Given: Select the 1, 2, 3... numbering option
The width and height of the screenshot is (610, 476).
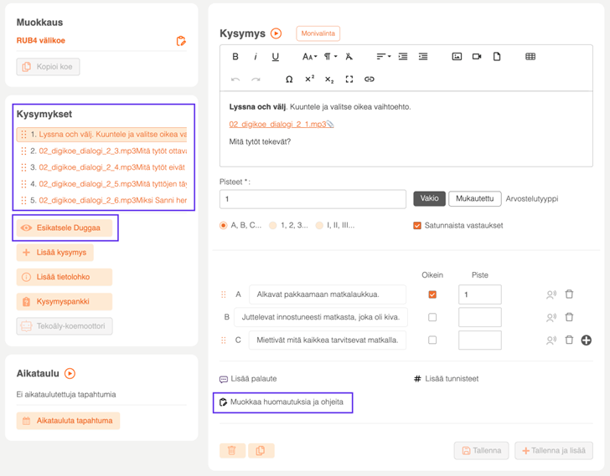Looking at the screenshot, I should click(x=271, y=226).
